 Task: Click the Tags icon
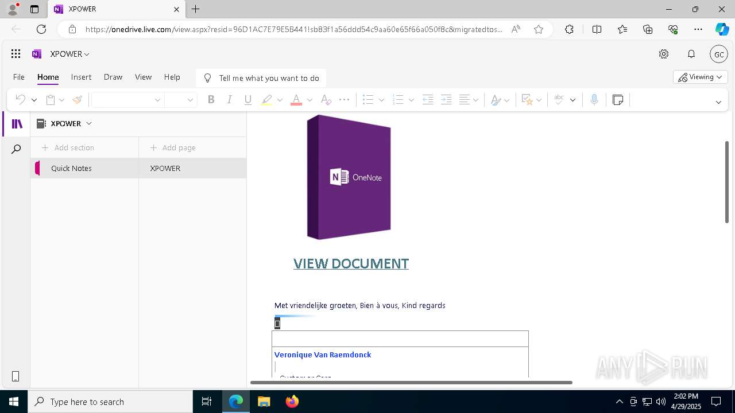(x=527, y=99)
